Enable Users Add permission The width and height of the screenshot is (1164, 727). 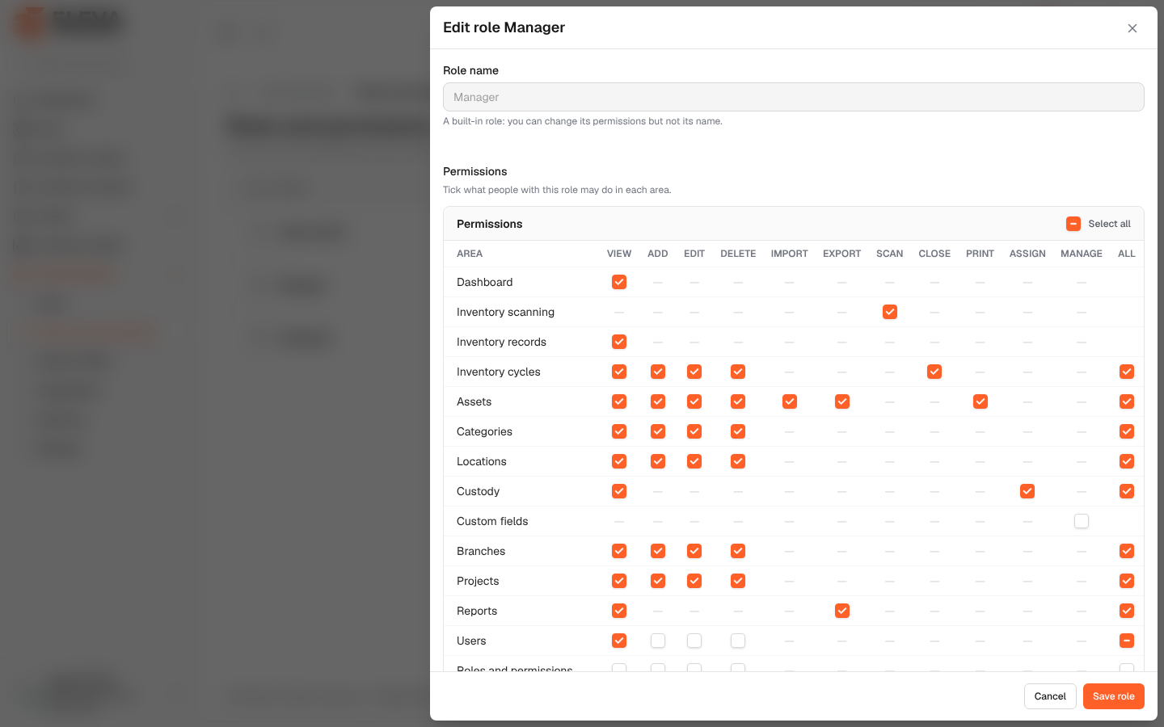pos(658,641)
